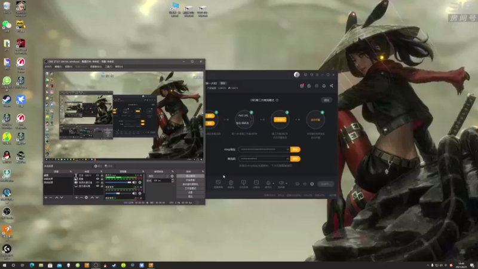Open scene transition settings gear in OBS transitions panel
478x269 pixels.
point(172,176)
